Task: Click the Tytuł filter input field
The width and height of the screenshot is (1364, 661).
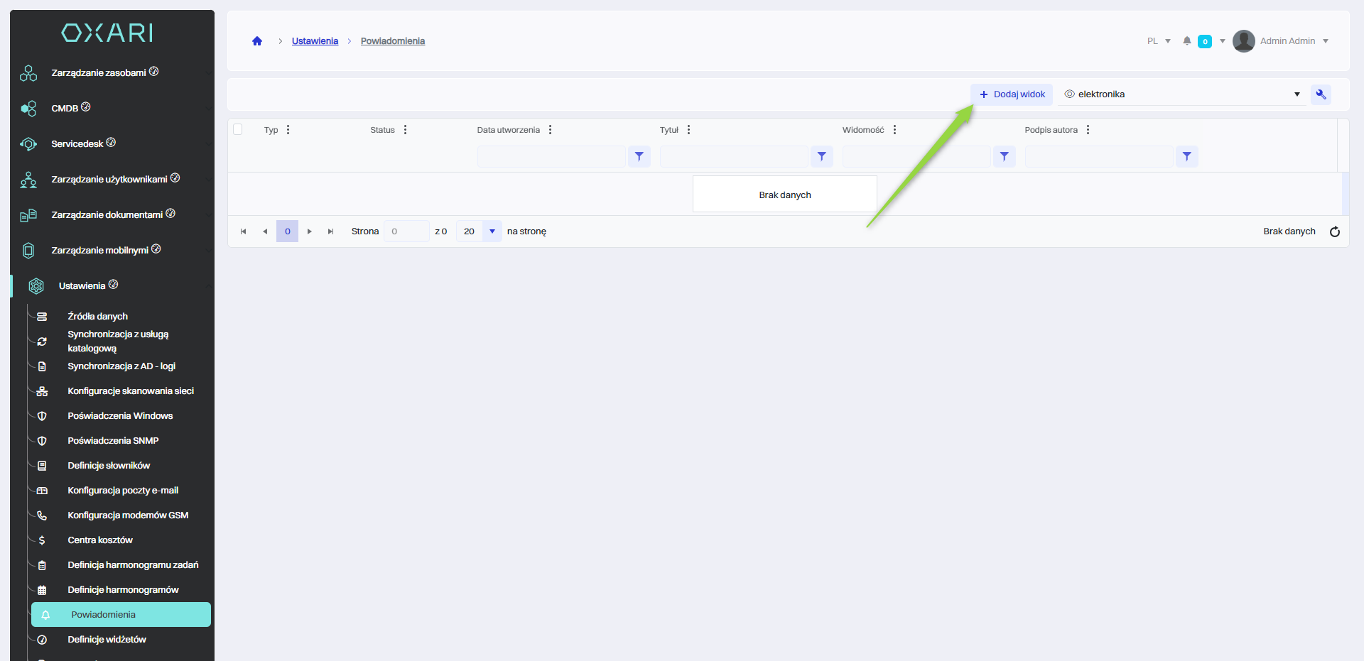Action: point(733,156)
